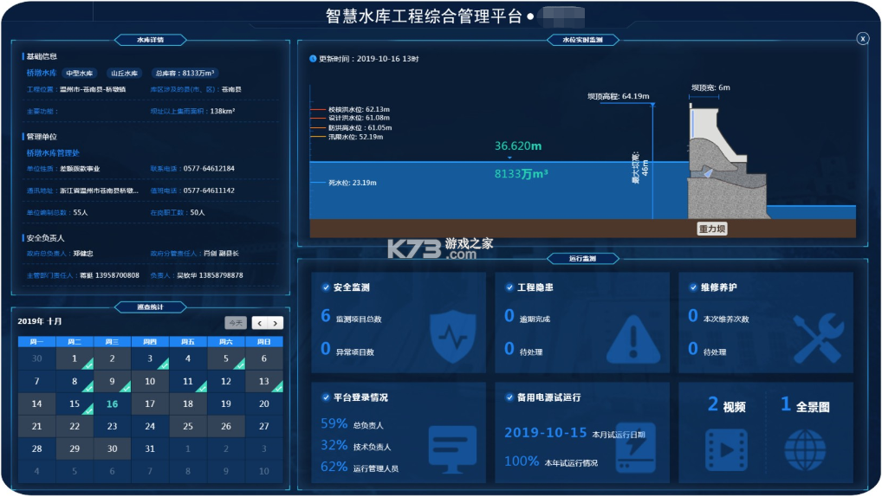Toggle the 工程隐患 check mark
The height and width of the screenshot is (497, 882).
[509, 287]
